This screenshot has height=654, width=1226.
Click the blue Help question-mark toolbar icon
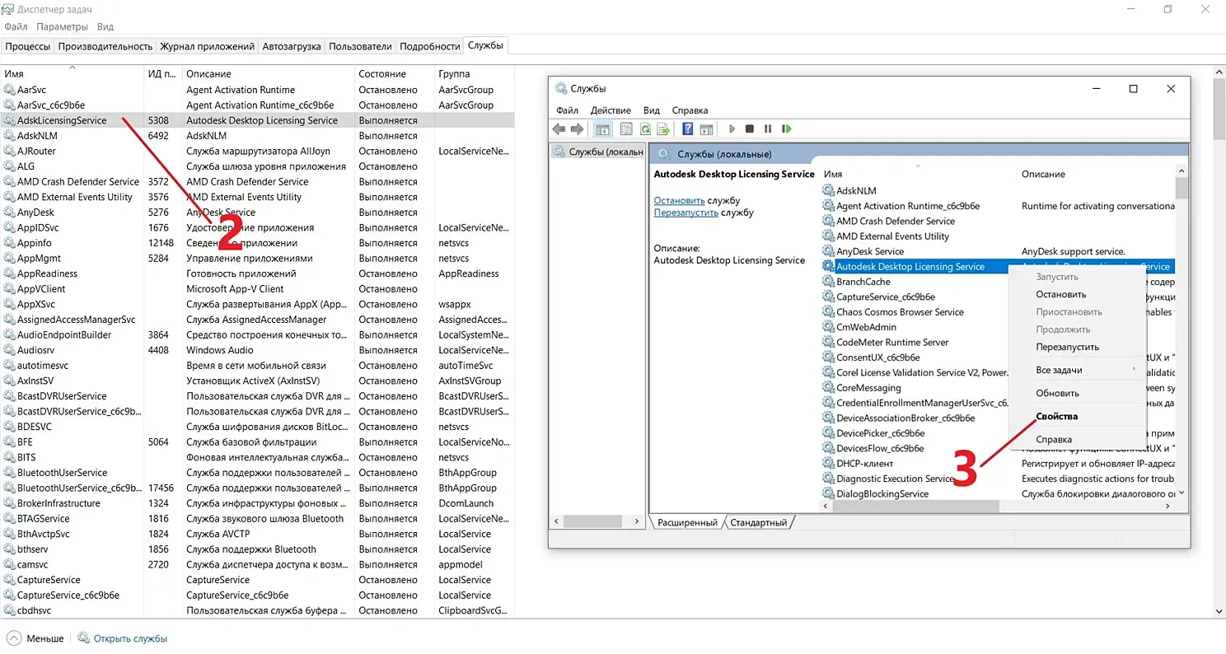(687, 129)
